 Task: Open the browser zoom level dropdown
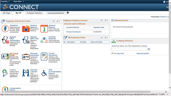click(168, 94)
